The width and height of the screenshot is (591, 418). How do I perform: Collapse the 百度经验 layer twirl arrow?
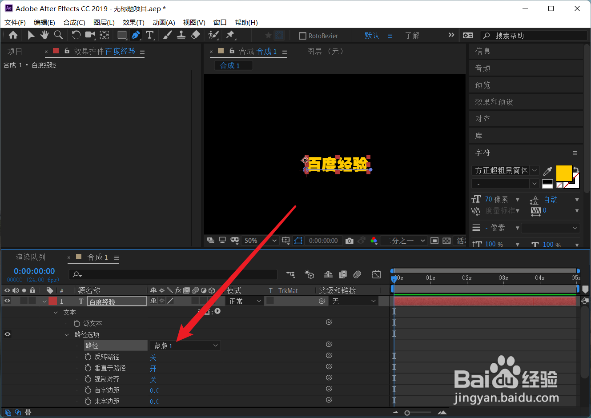[44, 301]
